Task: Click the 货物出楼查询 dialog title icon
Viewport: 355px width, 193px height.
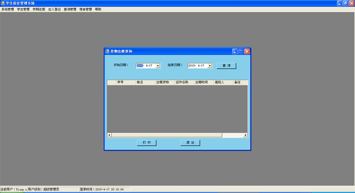Action: tap(107, 51)
